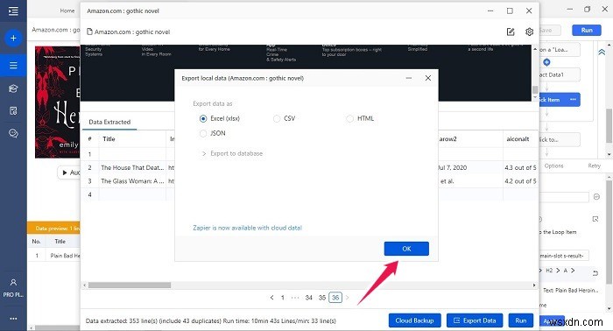613x331 pixels.
Task: Open the sidebar more options ellipsis
Action: pos(13,319)
